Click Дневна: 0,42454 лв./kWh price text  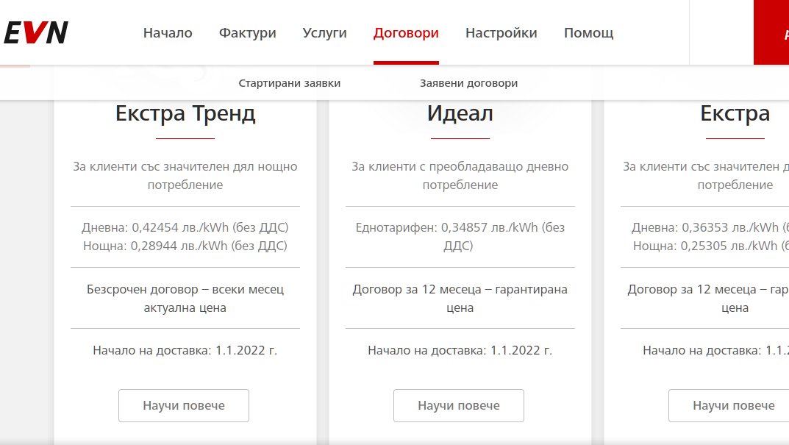point(185,227)
